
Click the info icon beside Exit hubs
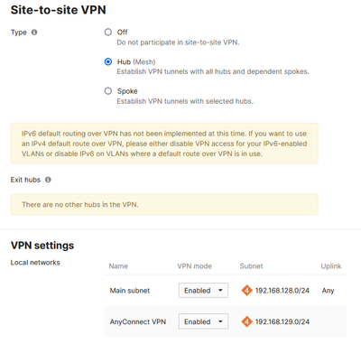[48, 180]
